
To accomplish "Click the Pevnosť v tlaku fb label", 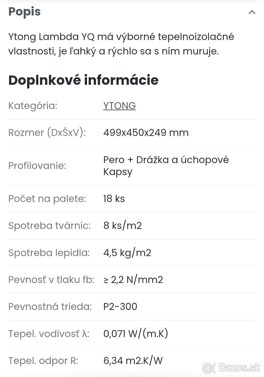I will (51, 280).
